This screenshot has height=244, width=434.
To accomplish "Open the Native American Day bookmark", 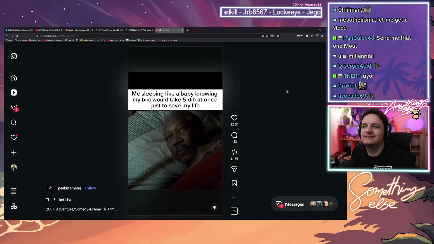I will [x=116, y=40].
